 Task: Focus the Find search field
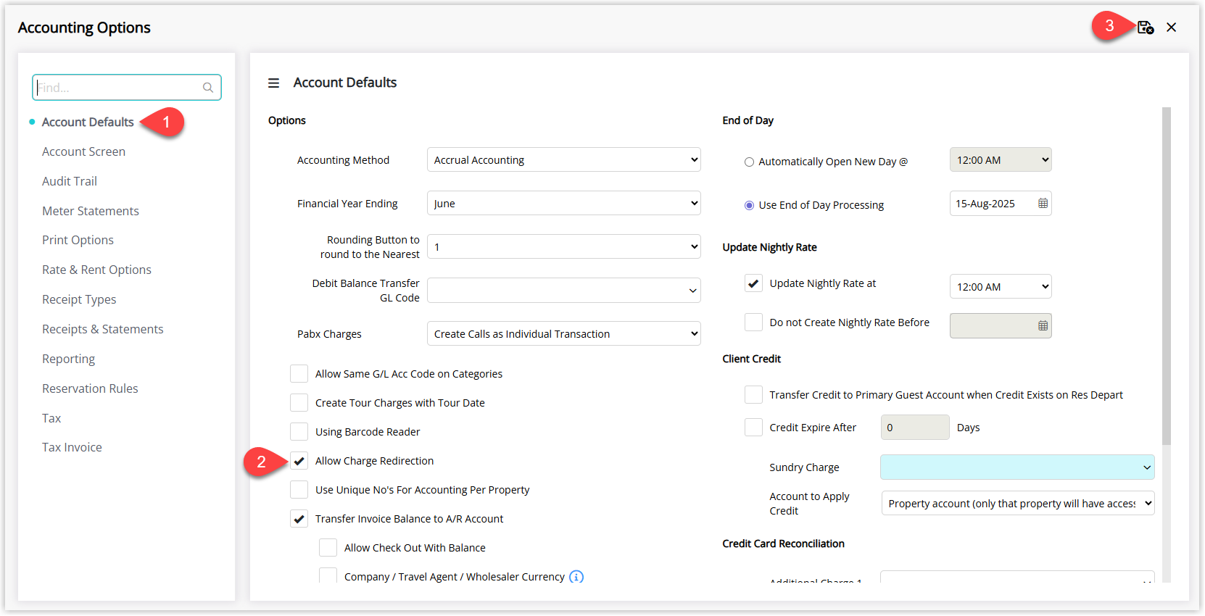coord(127,88)
